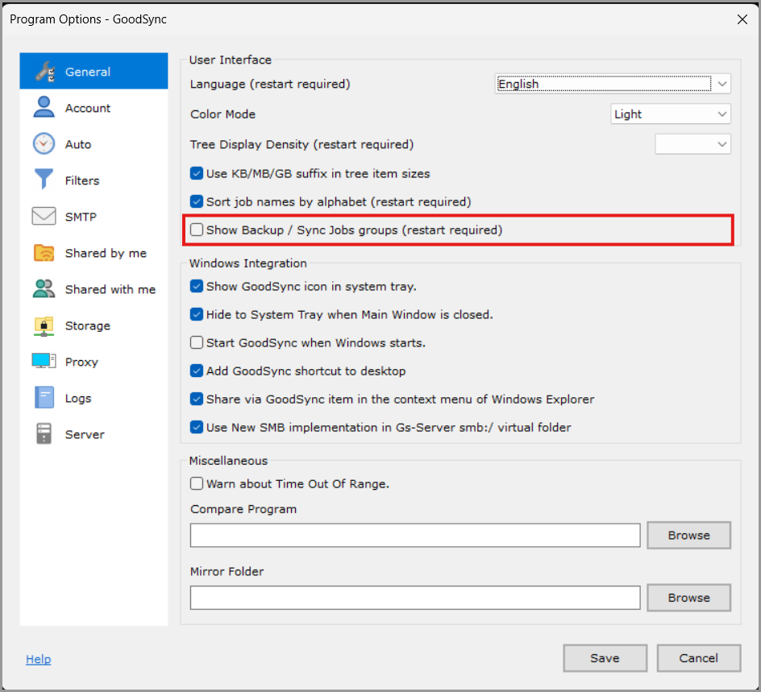Select the SMTP section
This screenshot has height=692, width=761.
pyautogui.click(x=94, y=217)
